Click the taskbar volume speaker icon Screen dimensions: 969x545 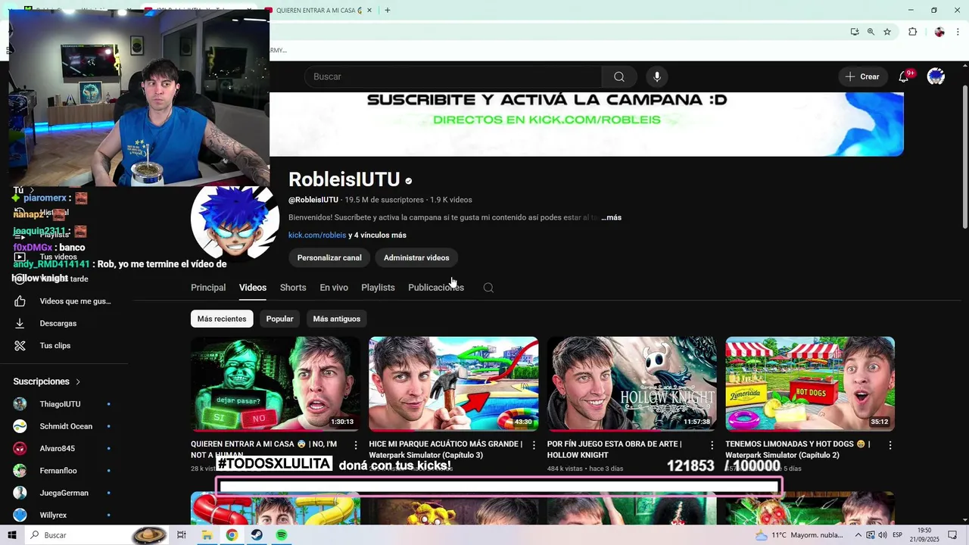(883, 535)
